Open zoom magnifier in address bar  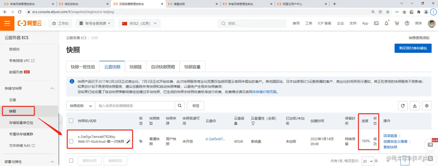click(x=373, y=12)
